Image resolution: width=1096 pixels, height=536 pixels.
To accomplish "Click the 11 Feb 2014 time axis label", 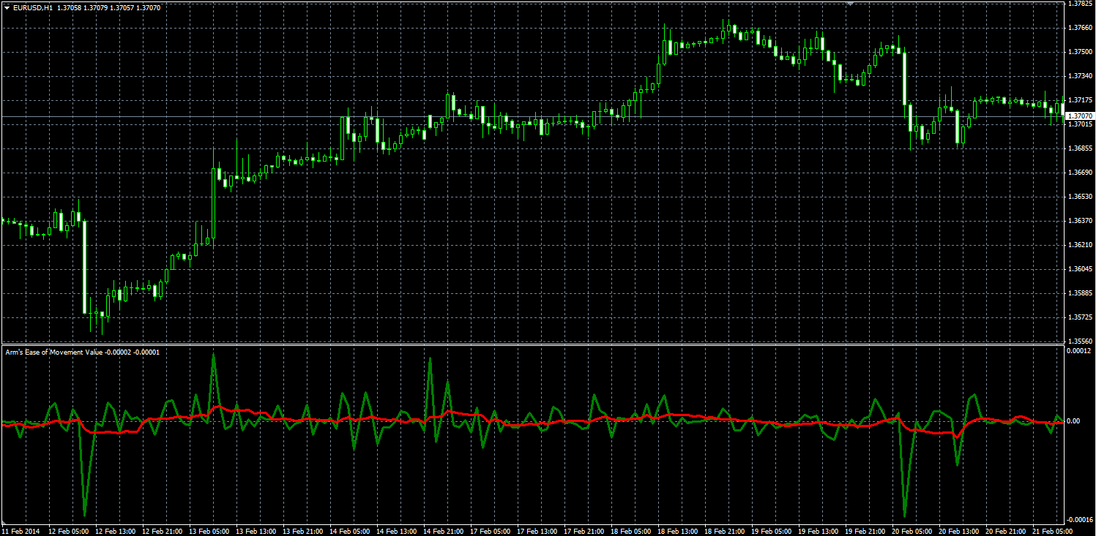I will point(20,531).
